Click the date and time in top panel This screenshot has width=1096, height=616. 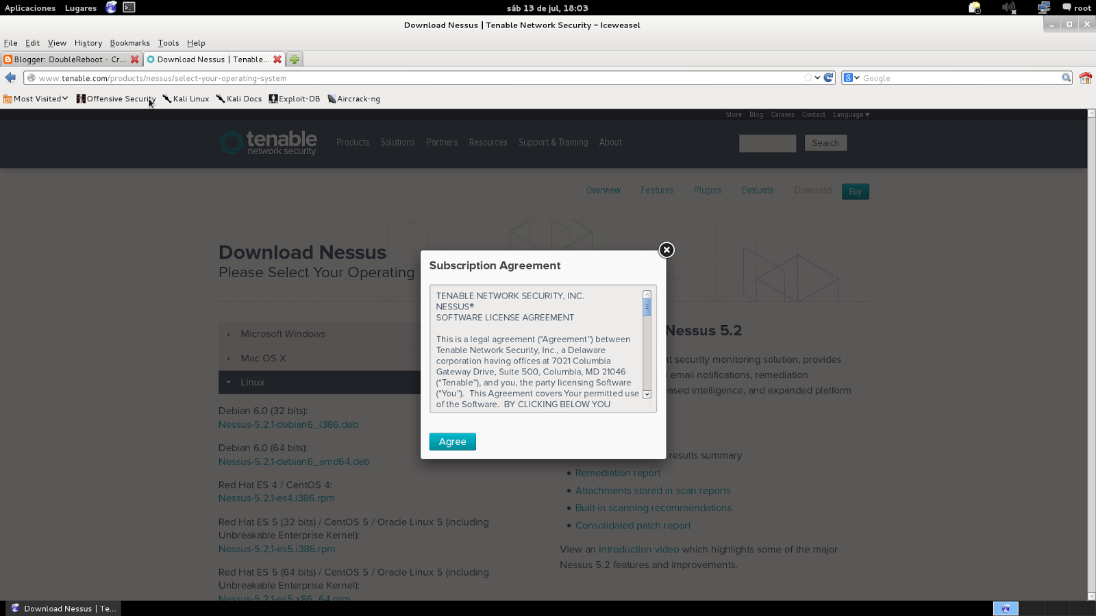click(x=547, y=8)
